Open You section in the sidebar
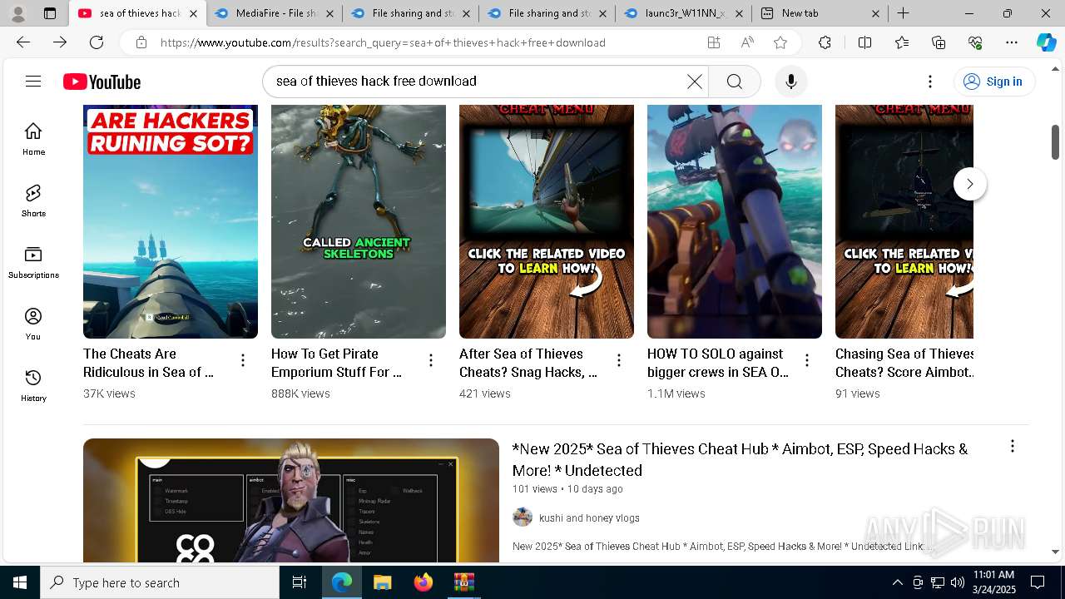The height and width of the screenshot is (599, 1065). [x=33, y=324]
